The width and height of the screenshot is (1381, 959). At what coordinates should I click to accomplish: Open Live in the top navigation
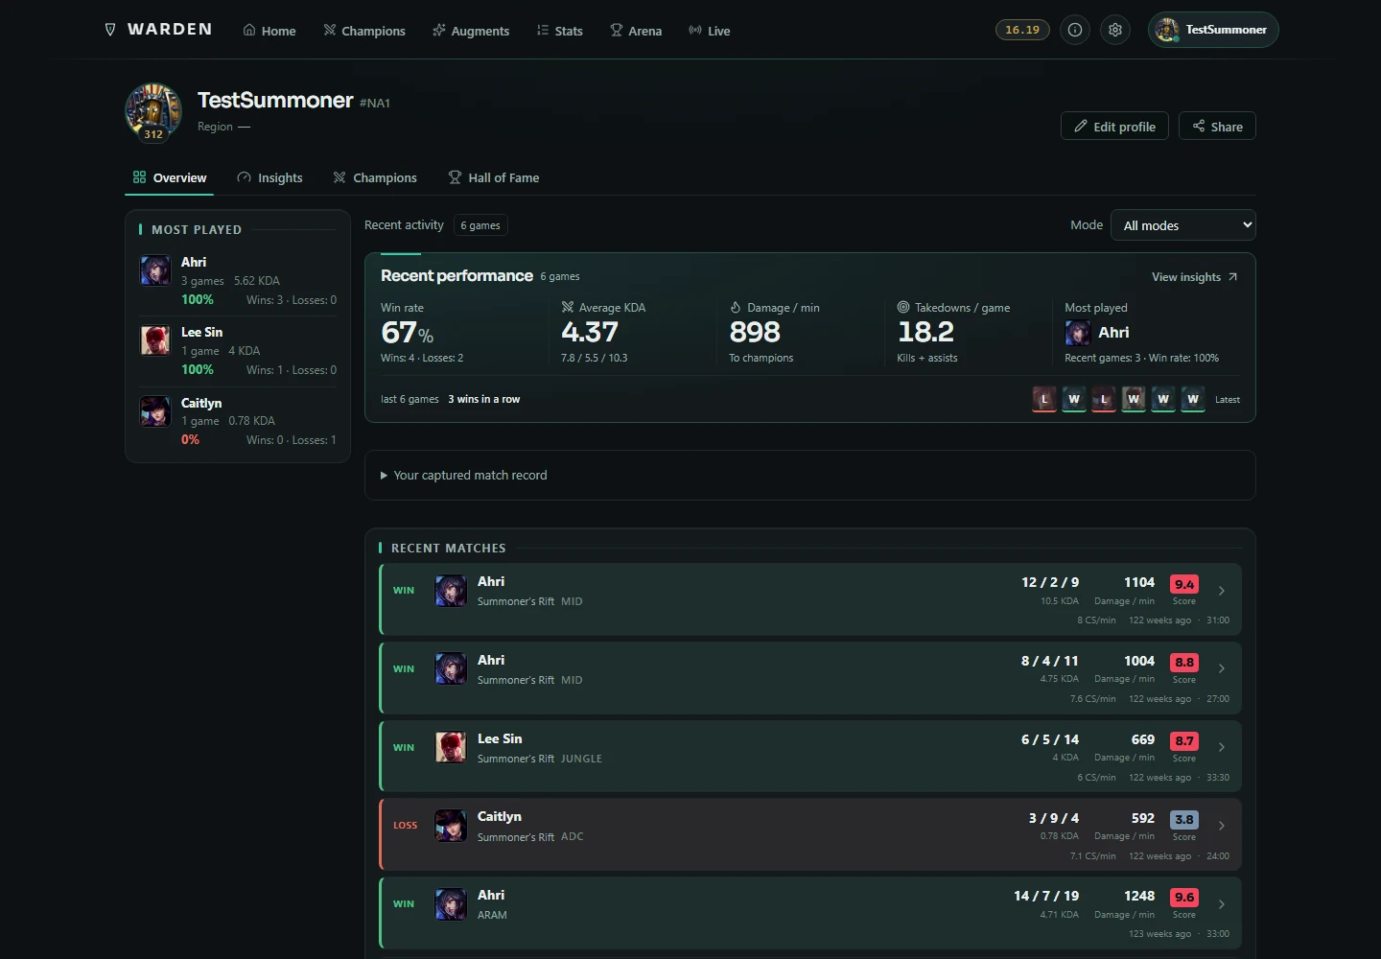point(710,31)
